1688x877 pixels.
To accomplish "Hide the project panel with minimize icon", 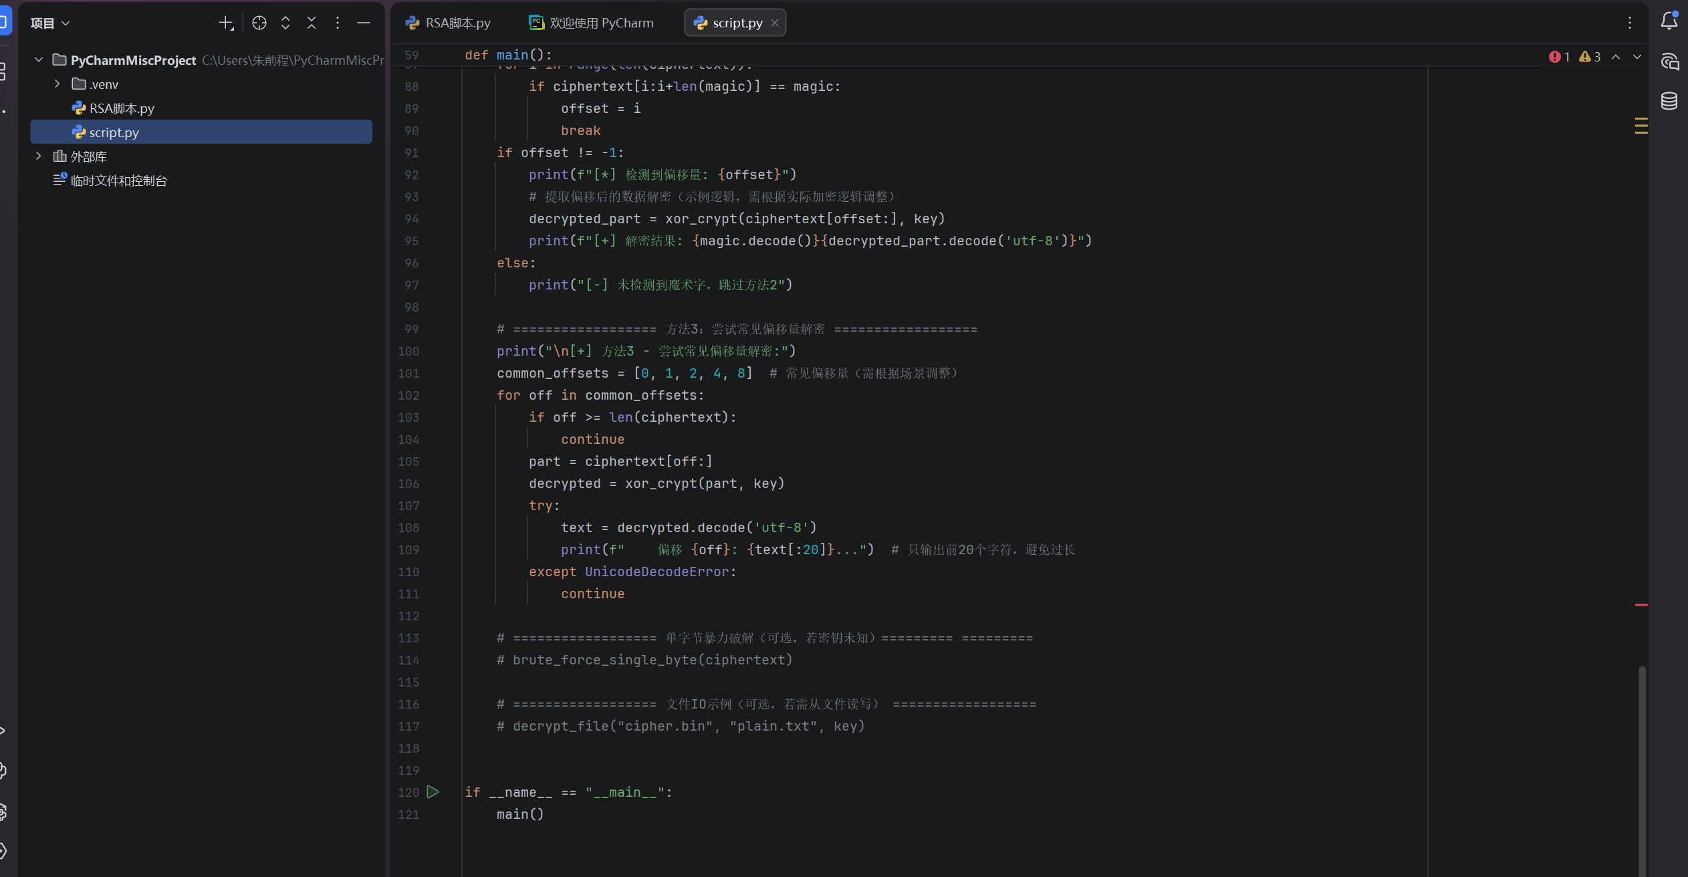I will click(x=364, y=23).
